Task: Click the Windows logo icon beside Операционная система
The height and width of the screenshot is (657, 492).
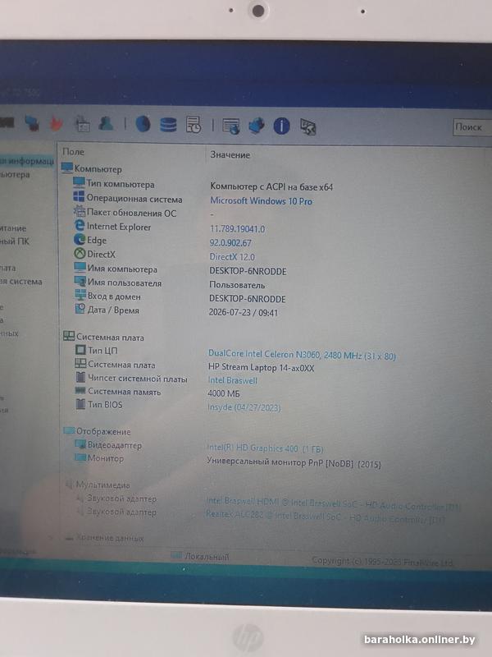Action: tap(79, 196)
